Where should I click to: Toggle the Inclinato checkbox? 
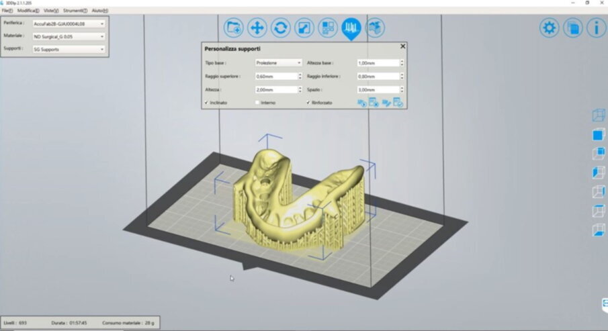click(206, 103)
